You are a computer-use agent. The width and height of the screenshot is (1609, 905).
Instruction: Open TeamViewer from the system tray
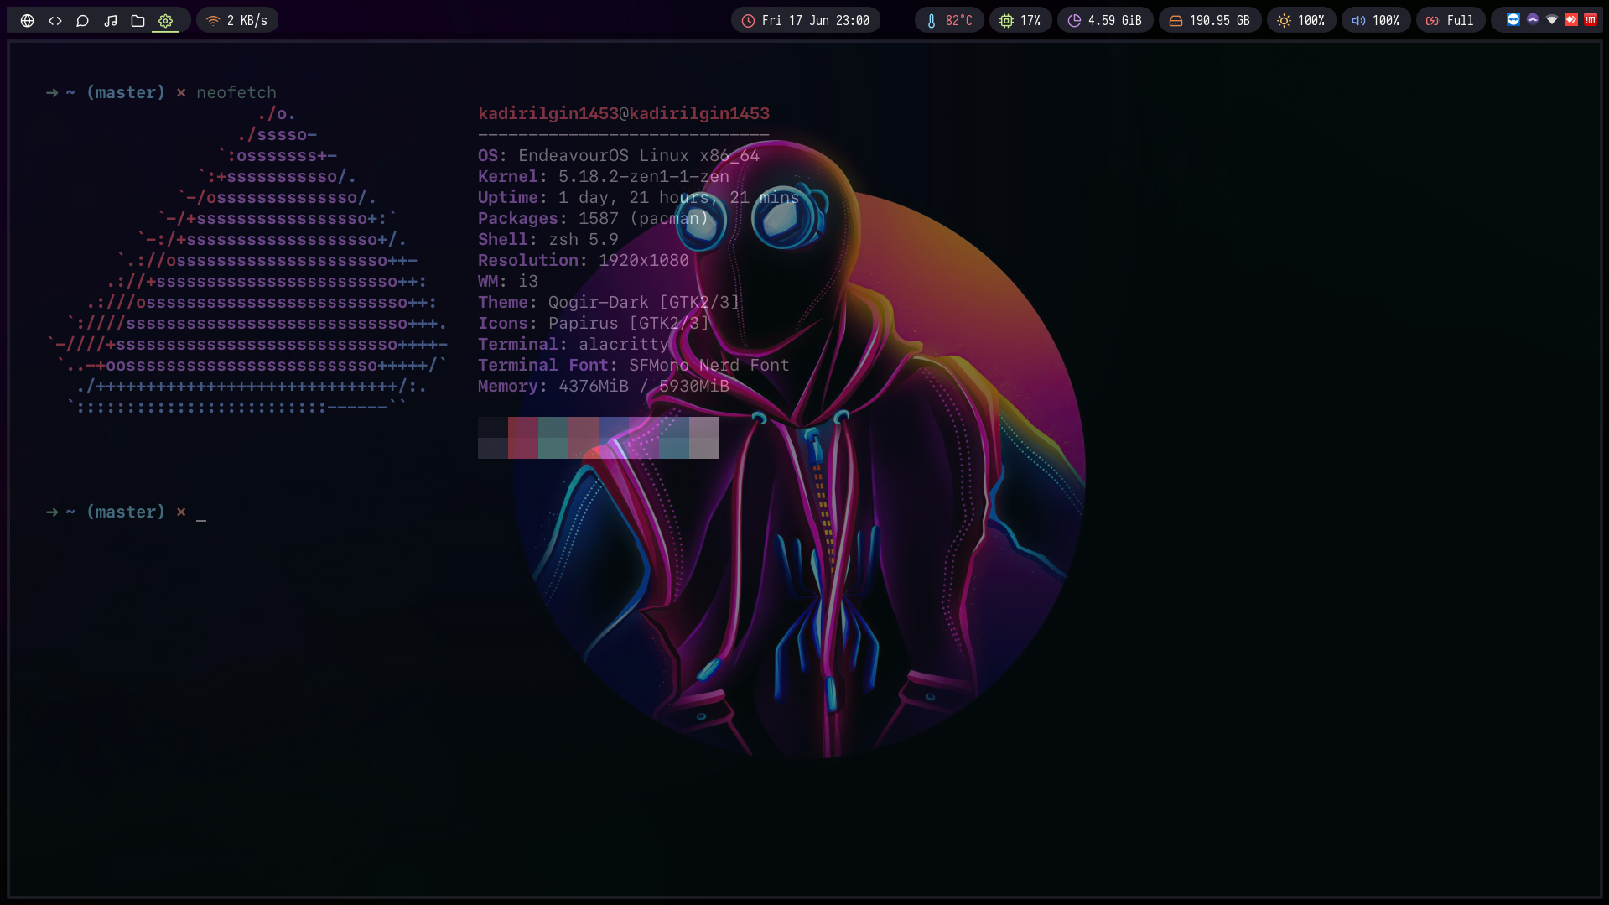click(1513, 19)
